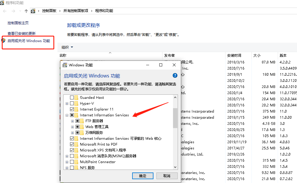Viewport: 297px width, 183px height.
Task: Expand the Web 管理工具 node
Action: pyautogui.click(x=72, y=127)
